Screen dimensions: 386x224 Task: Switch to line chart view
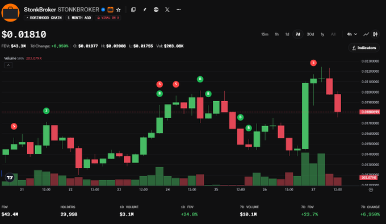click(366, 34)
